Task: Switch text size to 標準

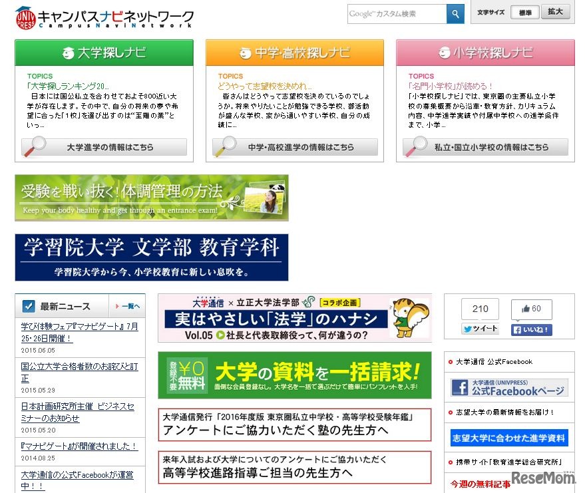Action: tap(524, 12)
